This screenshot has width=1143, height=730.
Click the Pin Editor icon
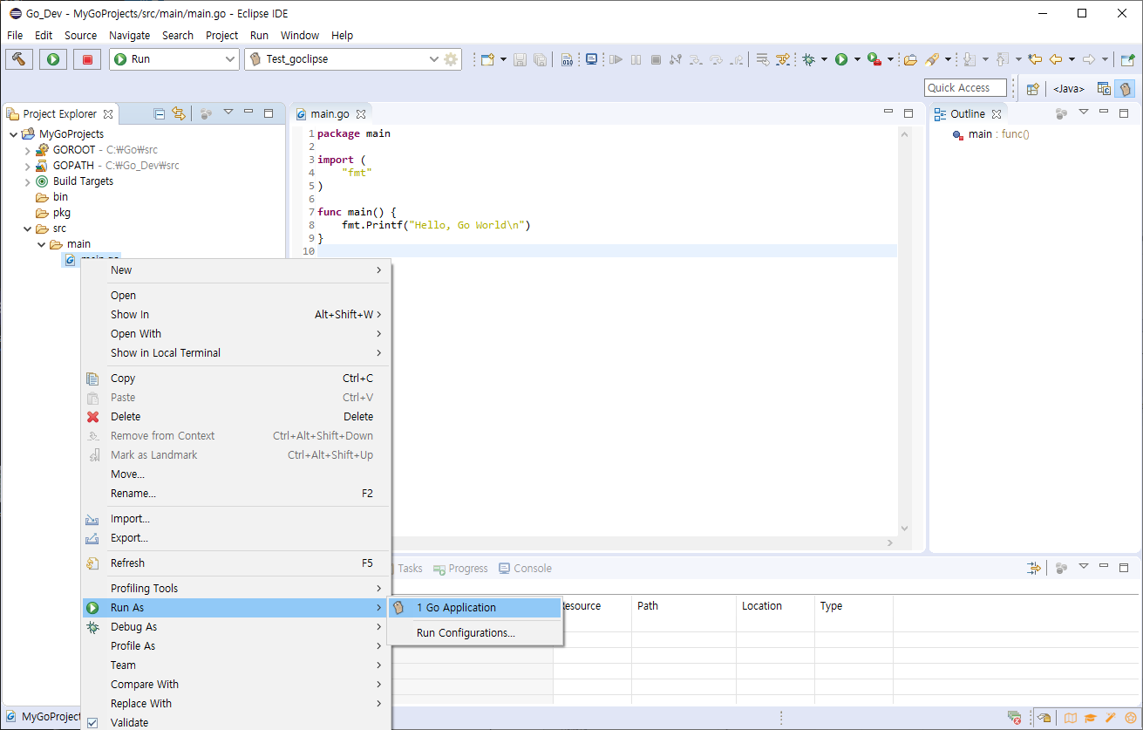click(x=1127, y=59)
